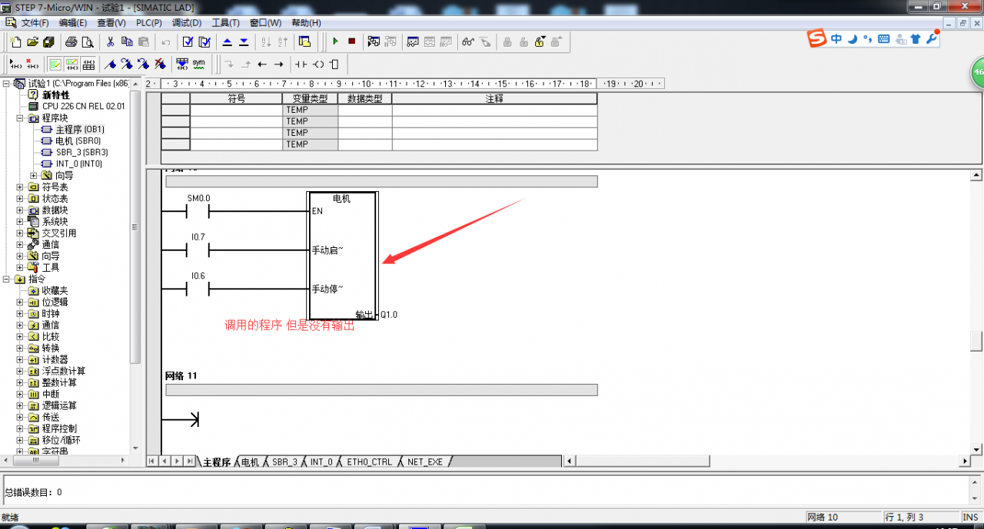This screenshot has height=529, width=984.
Task: Insert a box instruction from the toolbar
Action: pyautogui.click(x=334, y=64)
